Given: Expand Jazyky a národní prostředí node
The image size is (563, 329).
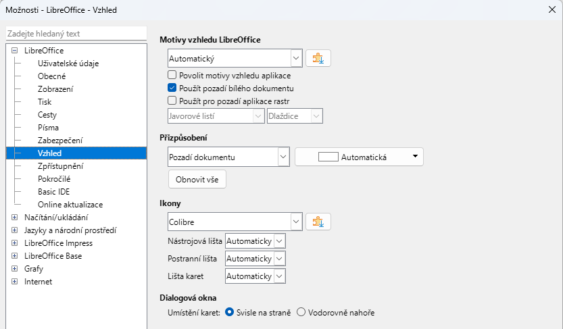Looking at the screenshot, I should point(14,230).
